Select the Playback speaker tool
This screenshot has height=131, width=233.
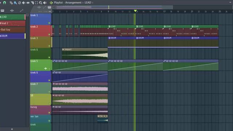tap(45, 3)
